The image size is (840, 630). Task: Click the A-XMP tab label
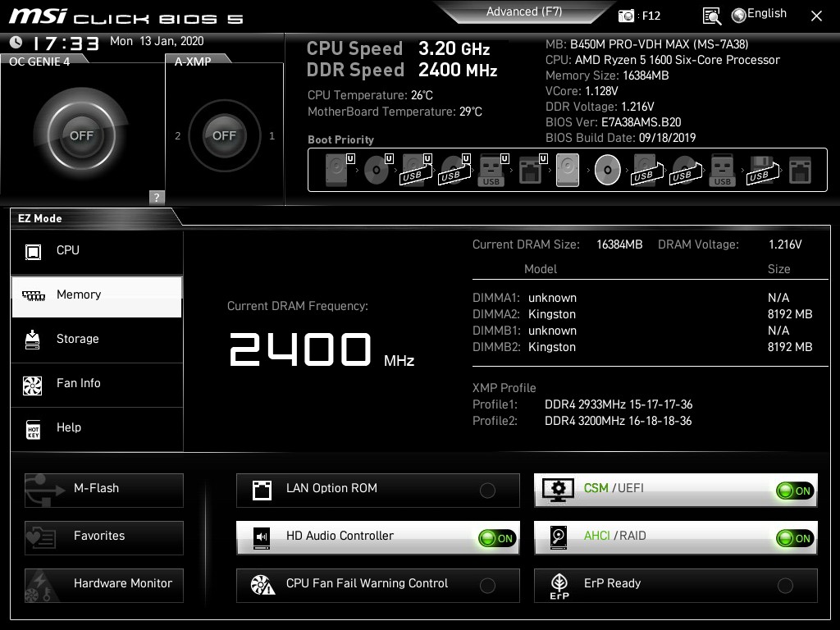pos(193,62)
